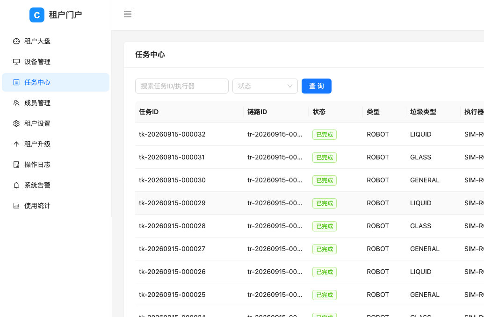Click the 租户门户 title text
484x317 pixels.
point(65,15)
